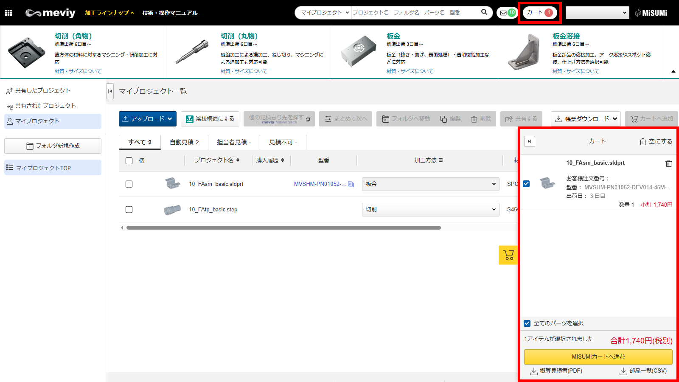Open 板金 processing method dropdown

pyautogui.click(x=430, y=184)
